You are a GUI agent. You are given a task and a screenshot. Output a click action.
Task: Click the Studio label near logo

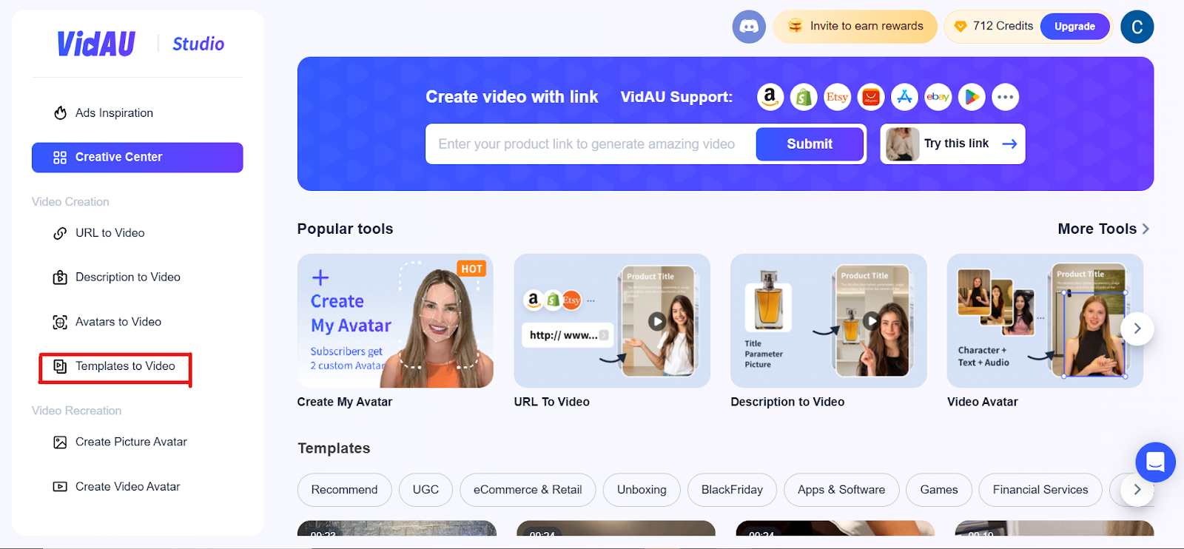198,44
